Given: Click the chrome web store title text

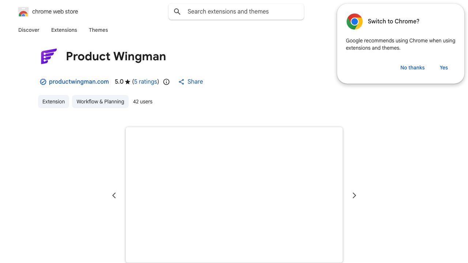Looking at the screenshot, I should pyautogui.click(x=55, y=12).
